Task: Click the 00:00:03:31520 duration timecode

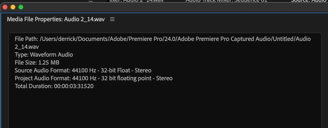Action: click(74, 86)
